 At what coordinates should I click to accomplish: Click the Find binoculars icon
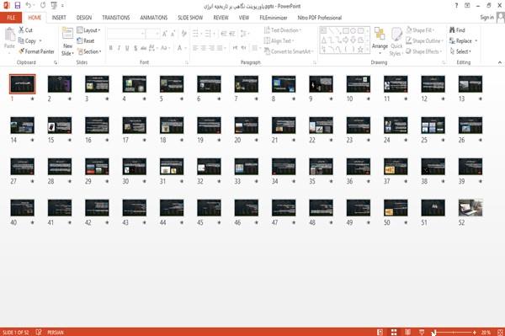tap(452, 30)
